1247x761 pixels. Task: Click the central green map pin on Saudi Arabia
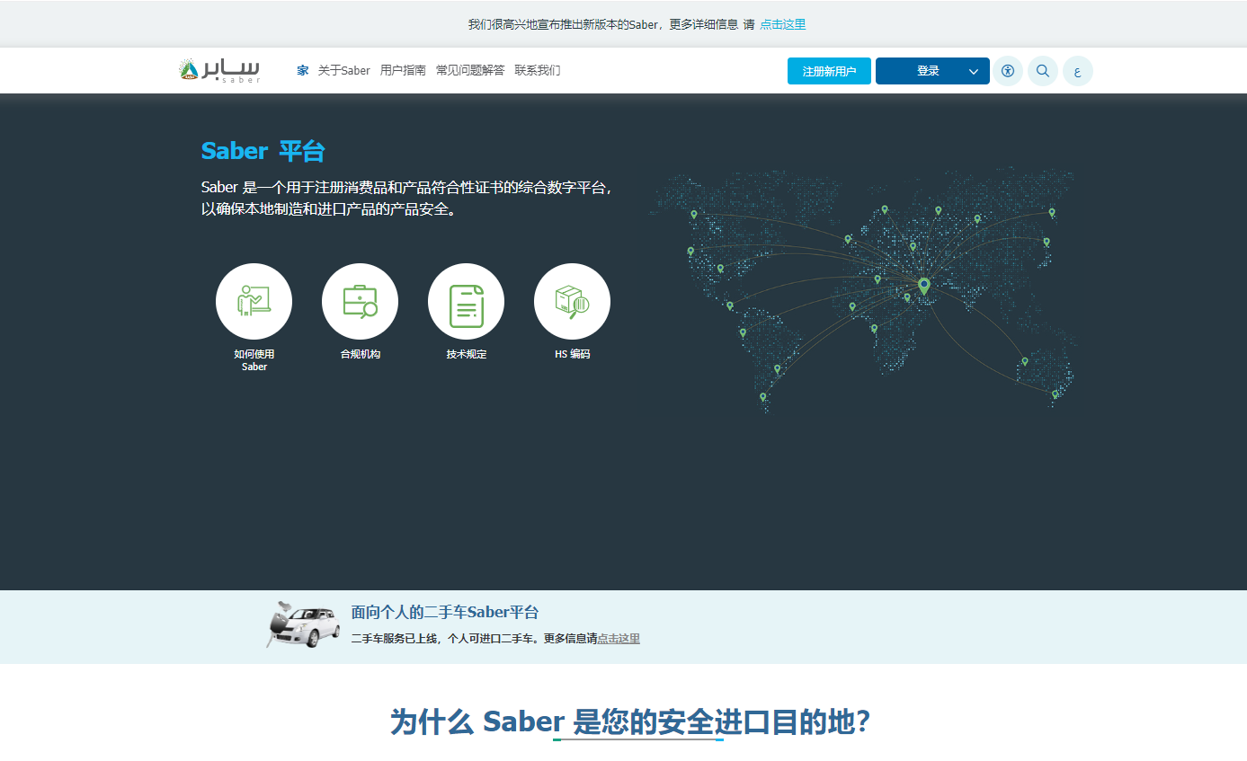pos(923,286)
